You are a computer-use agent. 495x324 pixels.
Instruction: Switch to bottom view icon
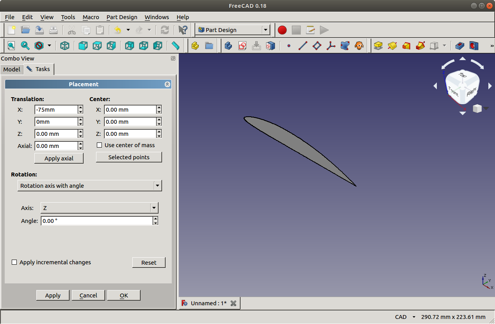click(144, 46)
